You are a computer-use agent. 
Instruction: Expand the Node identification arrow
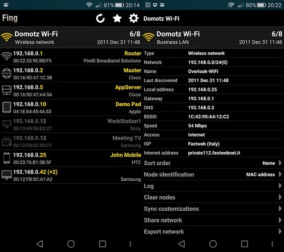[280, 174]
